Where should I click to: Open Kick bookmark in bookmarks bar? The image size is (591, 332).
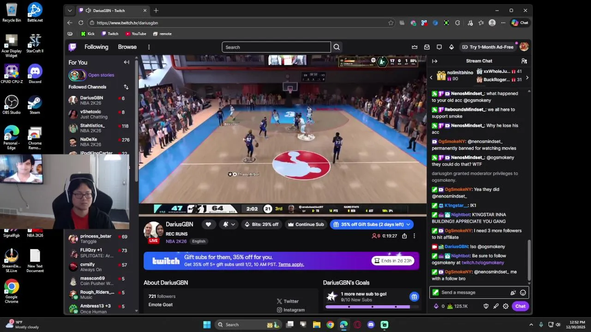pyautogui.click(x=88, y=34)
